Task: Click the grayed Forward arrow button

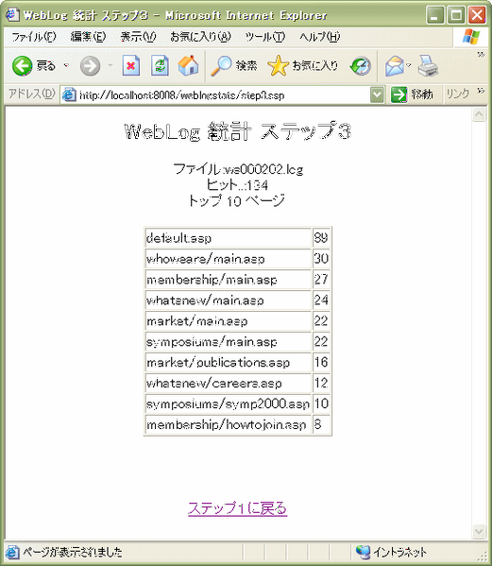Action: [x=90, y=66]
